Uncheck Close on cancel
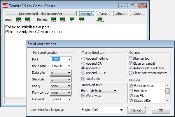Screen dimensions: 175x117 pos(130,63)
